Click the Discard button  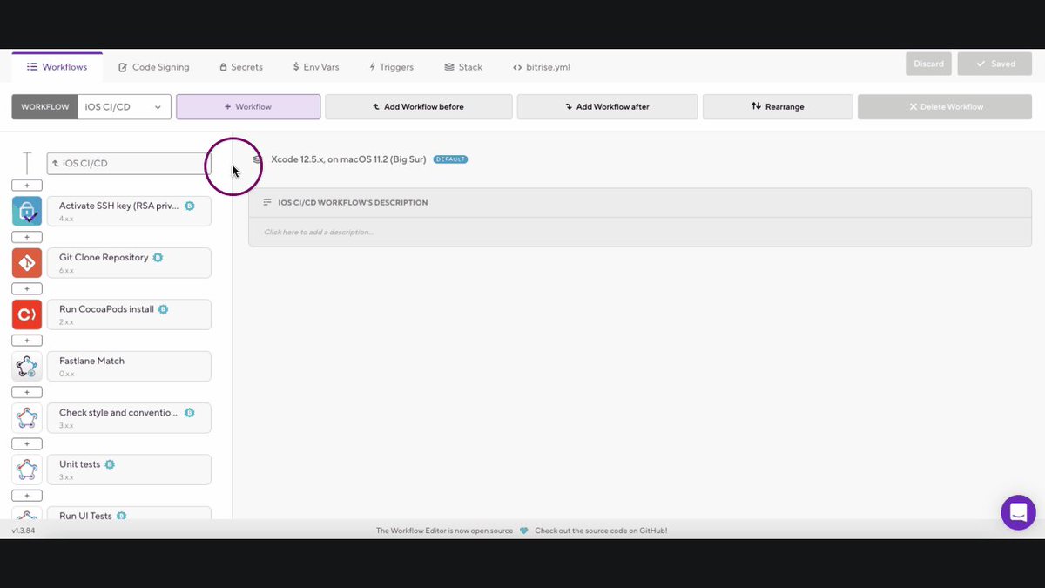coord(928,64)
